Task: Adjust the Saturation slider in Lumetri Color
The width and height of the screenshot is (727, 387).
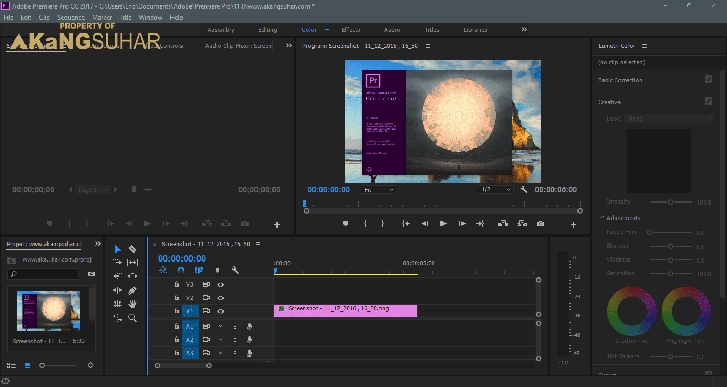Action: click(x=671, y=273)
